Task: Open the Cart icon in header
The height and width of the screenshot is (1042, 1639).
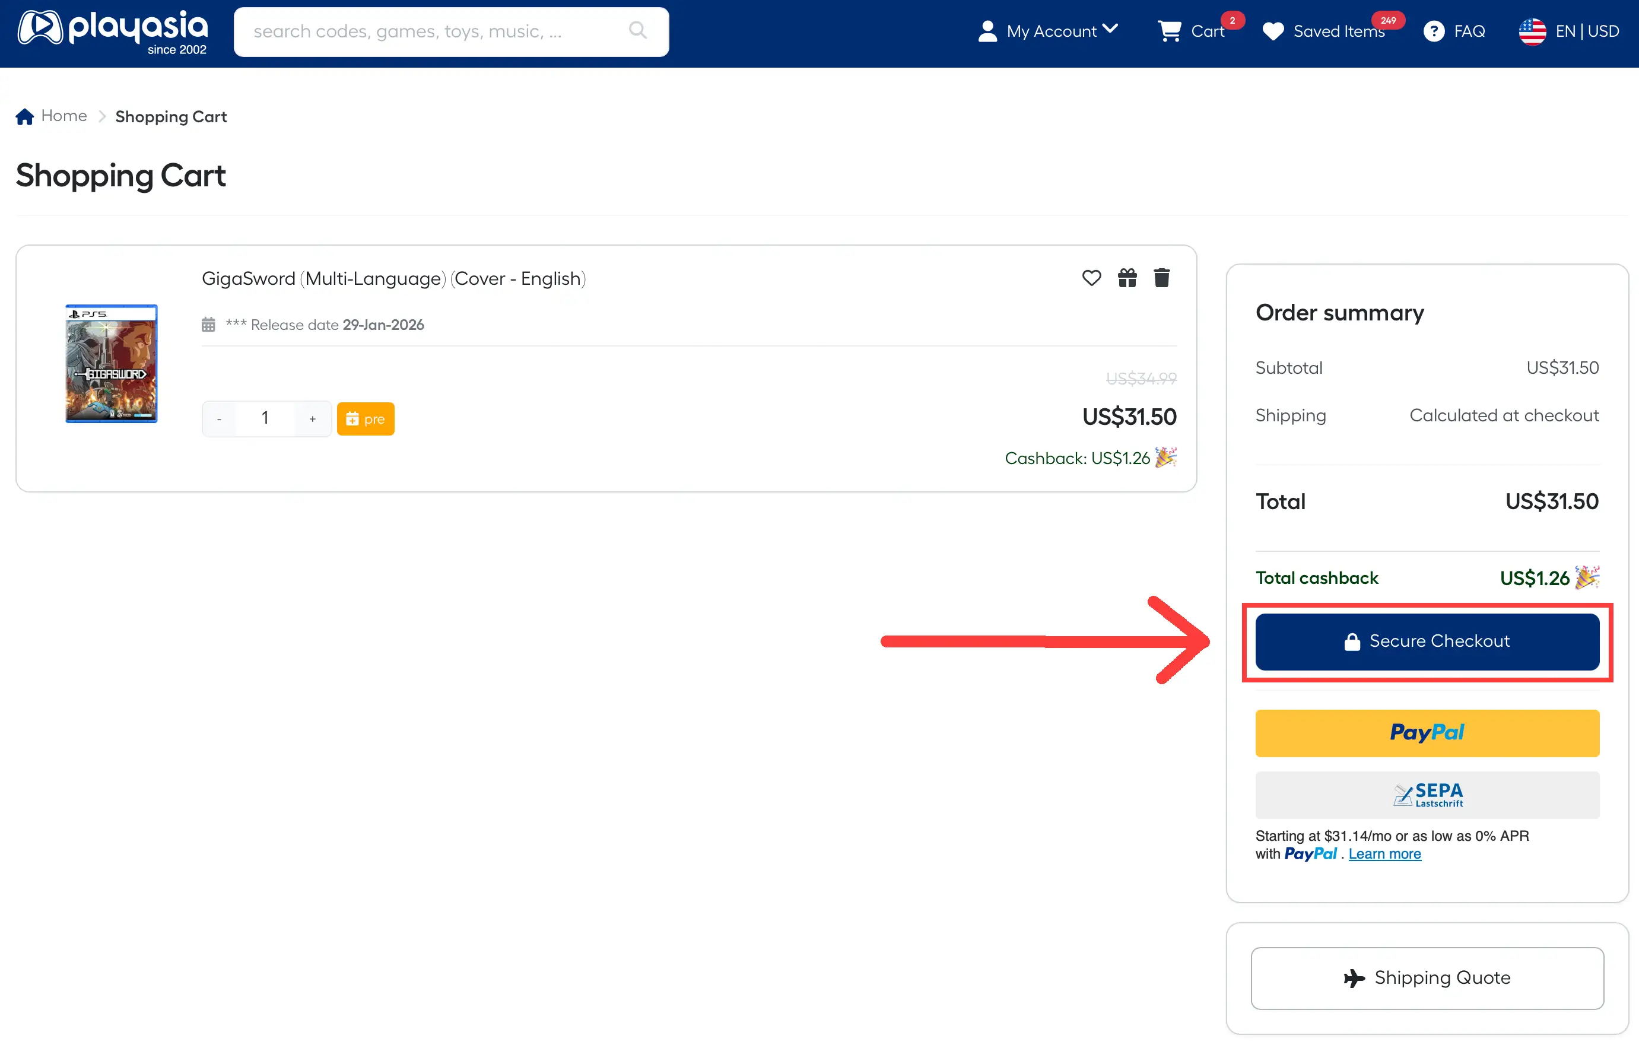Action: [x=1170, y=31]
